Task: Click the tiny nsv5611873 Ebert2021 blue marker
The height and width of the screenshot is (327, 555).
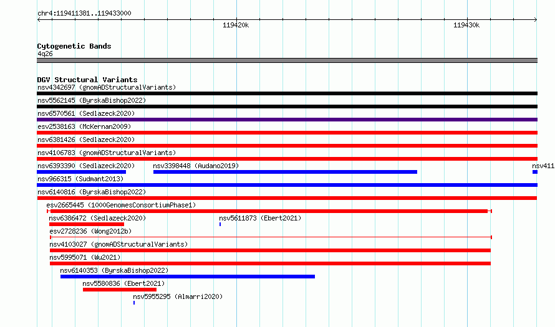Action: [x=220, y=224]
